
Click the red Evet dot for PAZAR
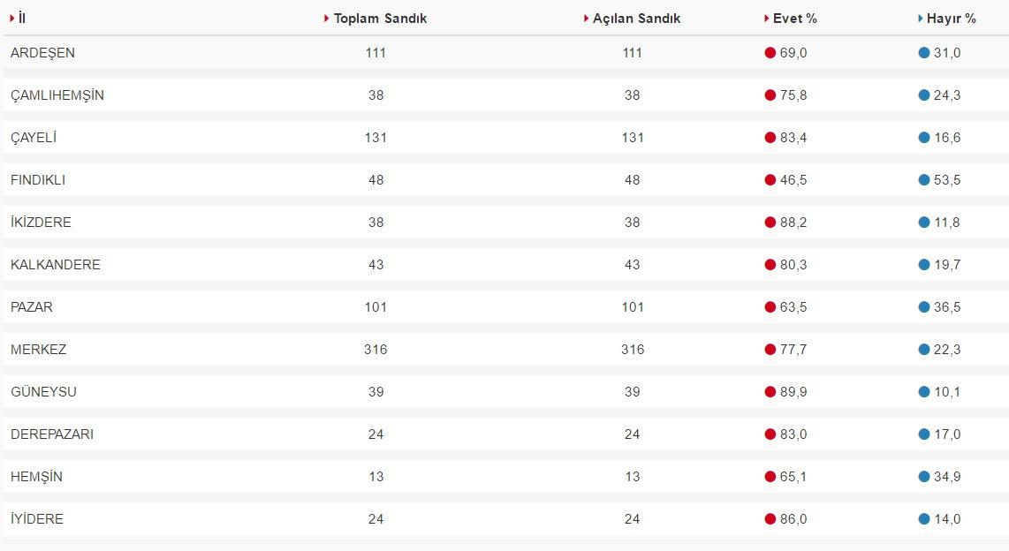click(x=770, y=307)
